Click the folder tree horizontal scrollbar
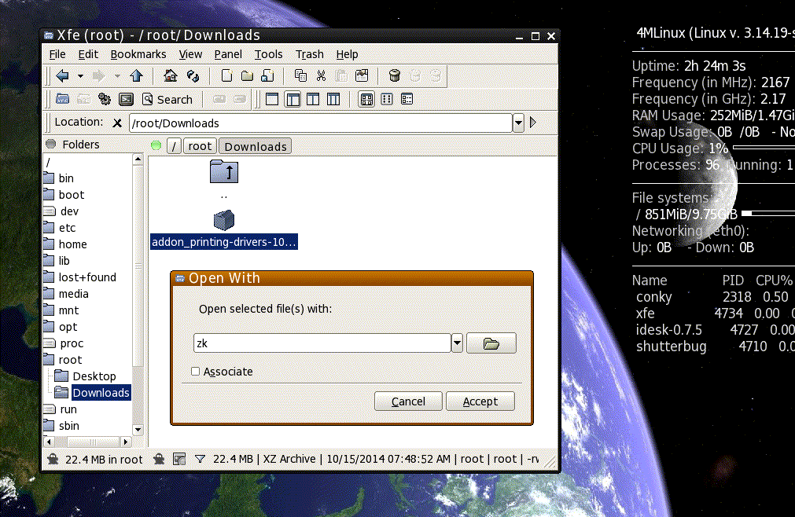This screenshot has width=795, height=517. (x=87, y=442)
